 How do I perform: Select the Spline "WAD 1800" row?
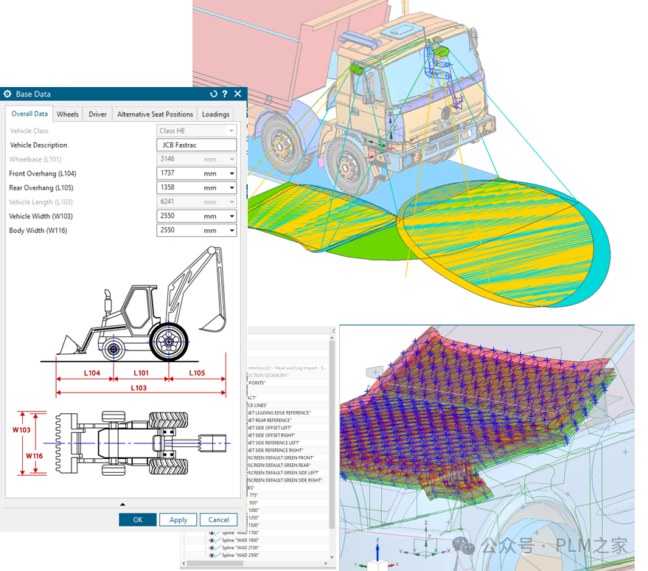pos(240,541)
